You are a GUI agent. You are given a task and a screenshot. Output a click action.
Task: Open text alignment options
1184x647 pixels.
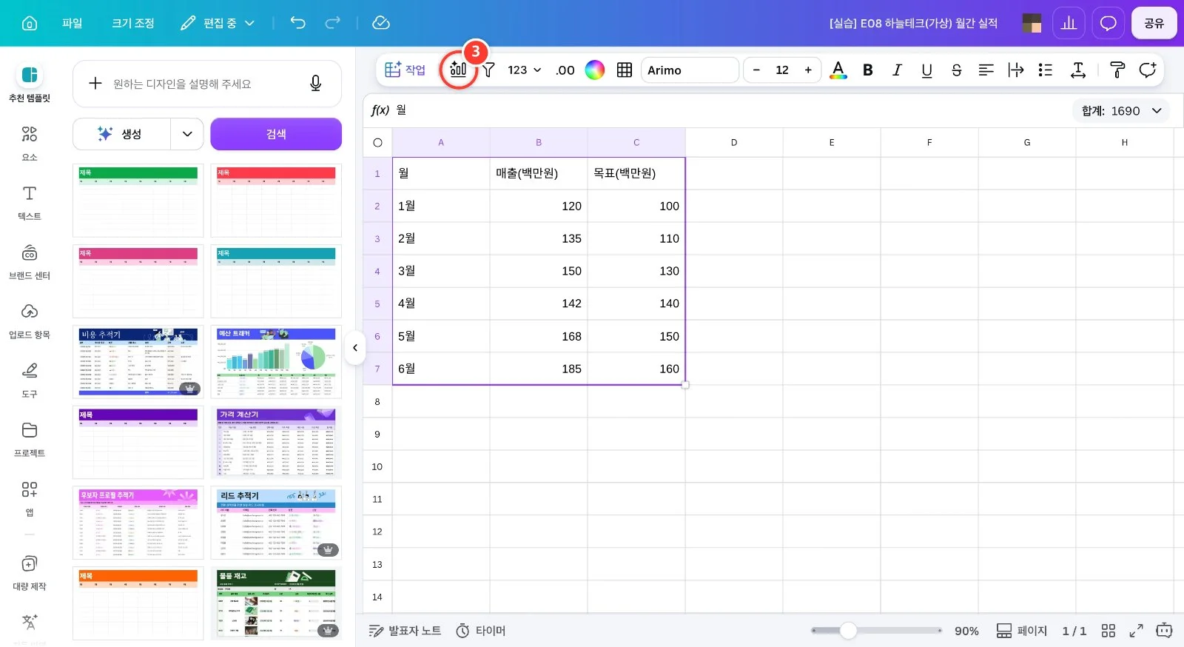point(986,70)
